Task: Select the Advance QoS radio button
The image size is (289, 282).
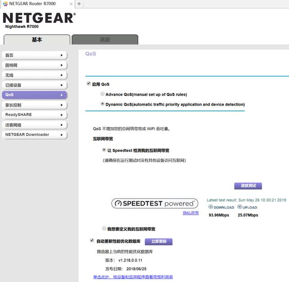Action: tap(103, 94)
